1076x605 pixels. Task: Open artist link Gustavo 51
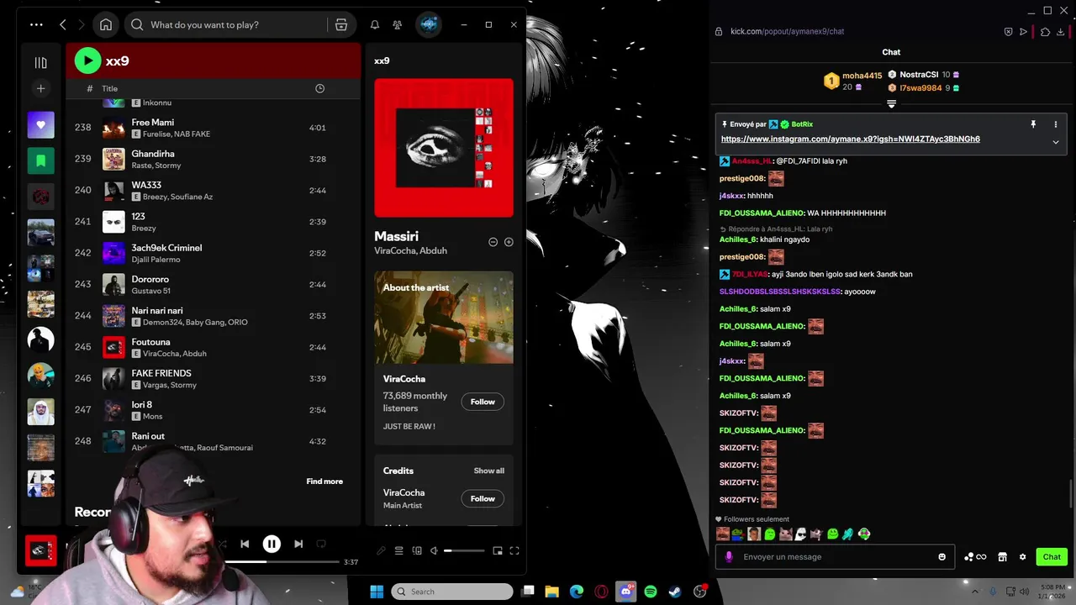click(150, 291)
